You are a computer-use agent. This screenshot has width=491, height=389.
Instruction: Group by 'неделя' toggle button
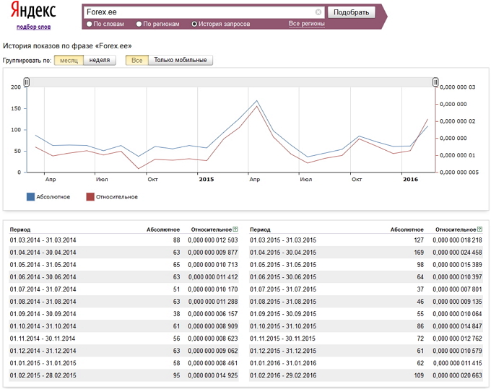point(100,60)
